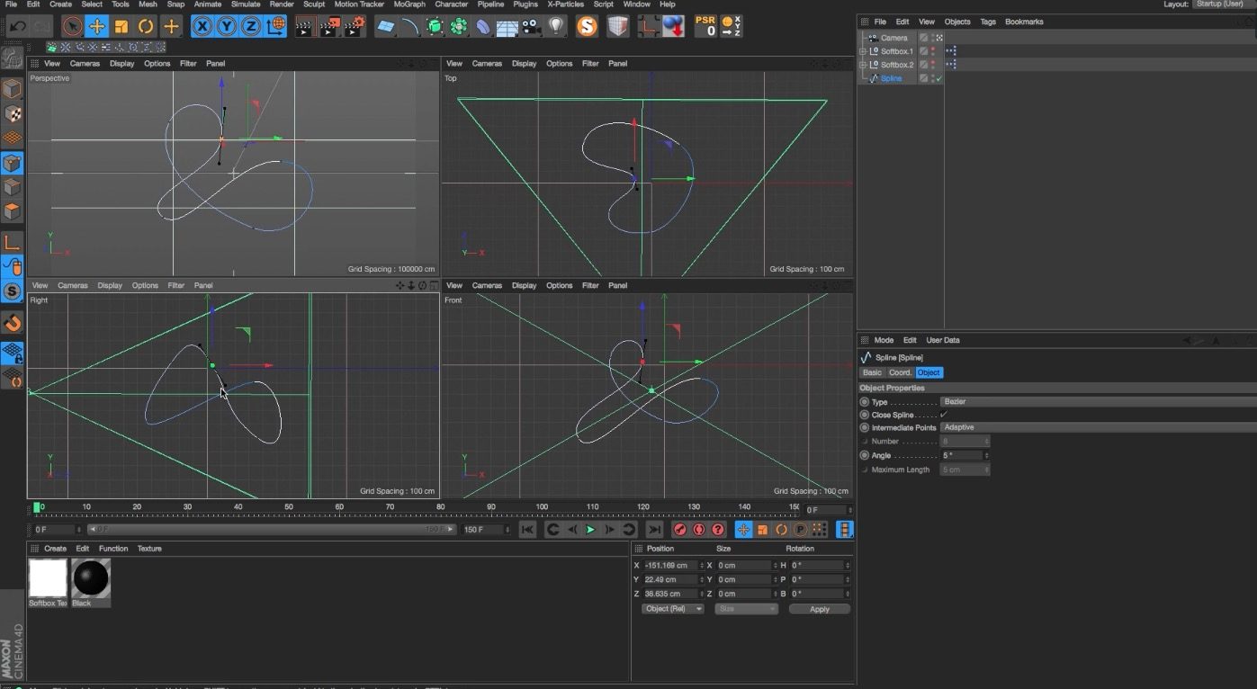The image size is (1257, 689).
Task: Open the Sculpt menu
Action: coord(314,4)
